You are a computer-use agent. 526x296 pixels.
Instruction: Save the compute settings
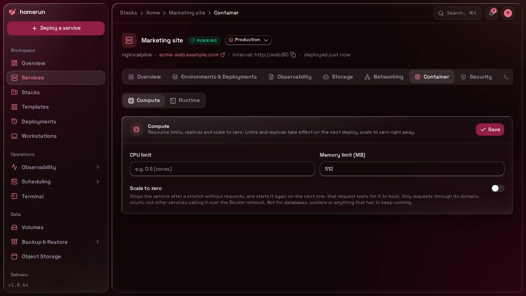pyautogui.click(x=490, y=129)
